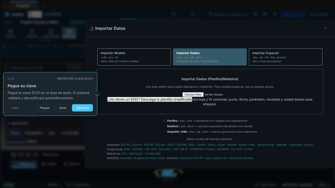Open the EDD R5 sample template link
Viewport: 335px width, 188px height.
click(160, 145)
